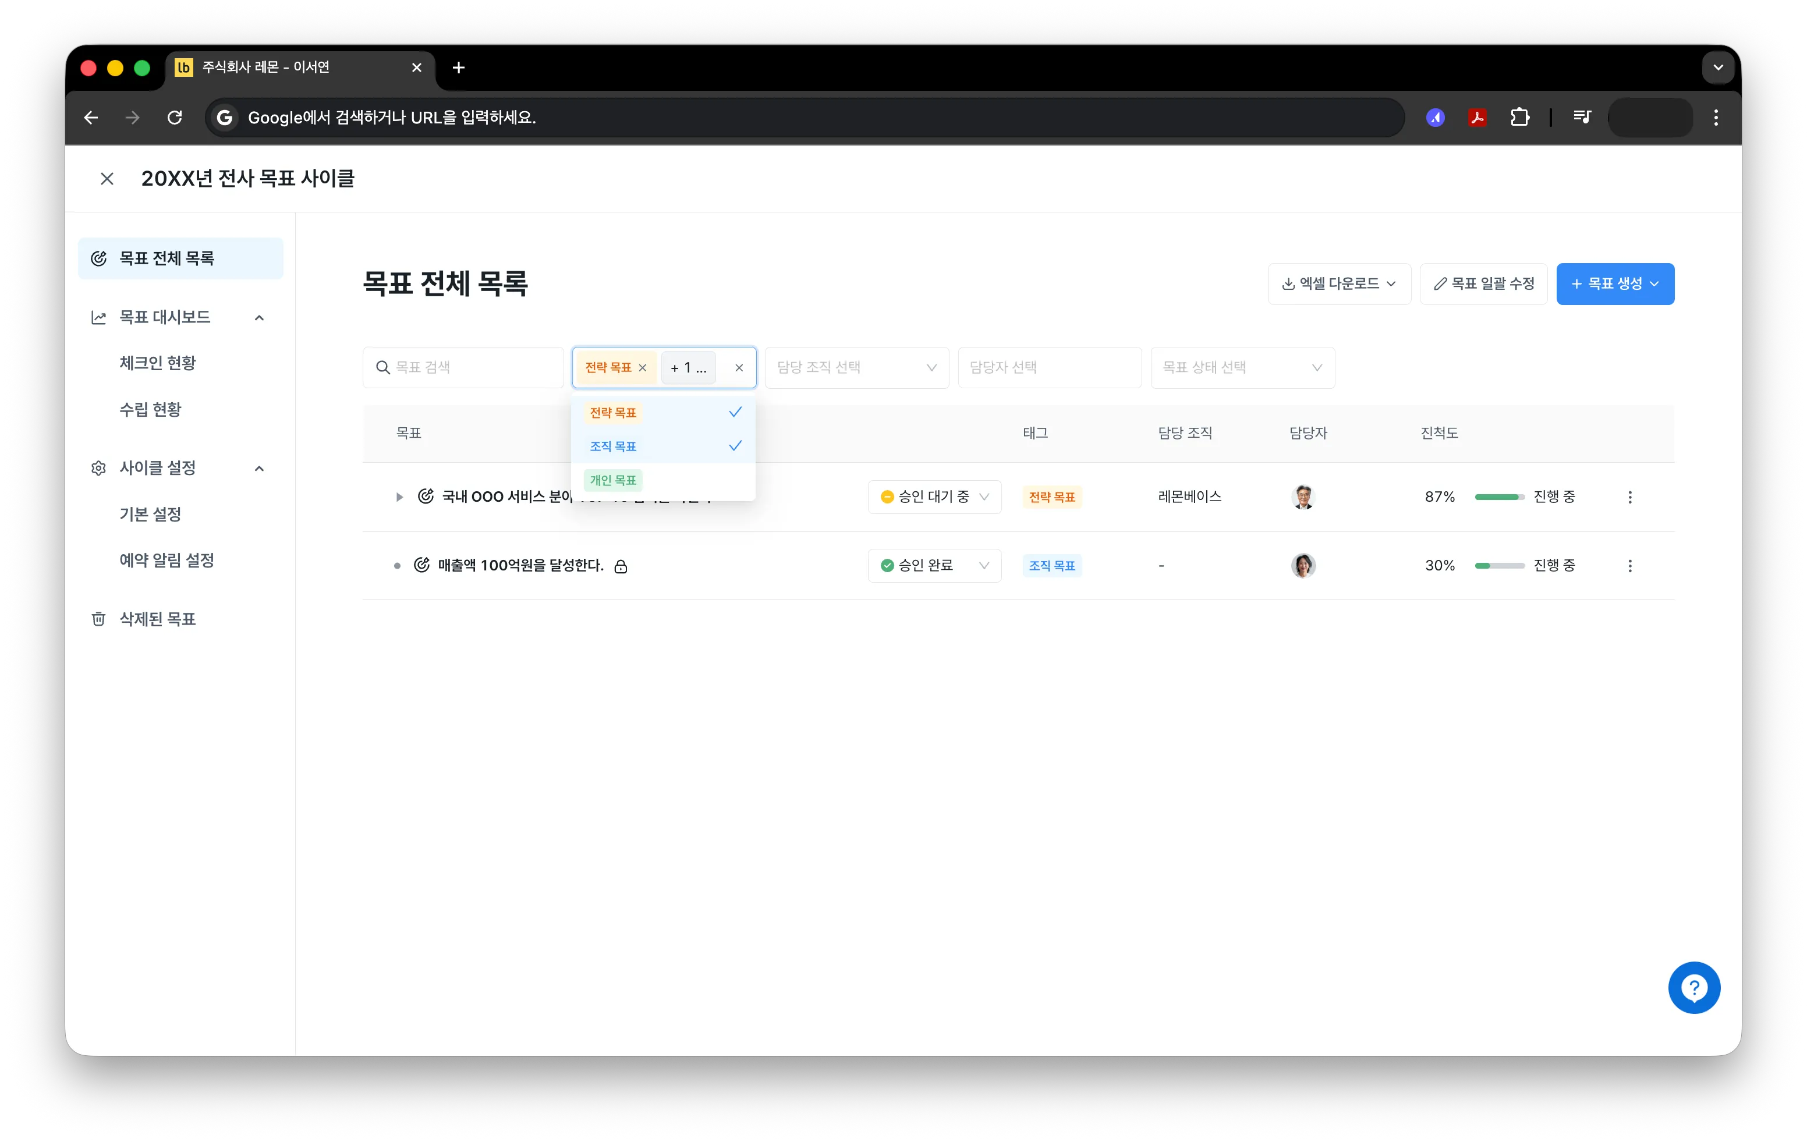This screenshot has width=1807, height=1142.
Task: Uncheck 조직 목표 in tag dropdown
Action: point(664,446)
